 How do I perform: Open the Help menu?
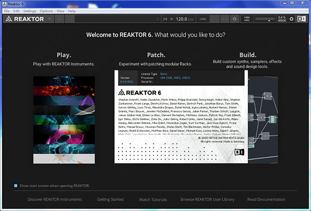tap(72, 11)
